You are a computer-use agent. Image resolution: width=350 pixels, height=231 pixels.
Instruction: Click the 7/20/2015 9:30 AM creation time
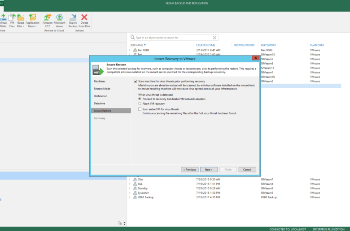[208, 180]
